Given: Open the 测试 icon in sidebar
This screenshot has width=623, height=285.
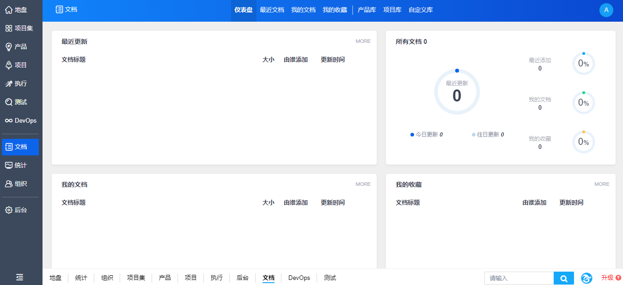Looking at the screenshot, I should pos(9,102).
